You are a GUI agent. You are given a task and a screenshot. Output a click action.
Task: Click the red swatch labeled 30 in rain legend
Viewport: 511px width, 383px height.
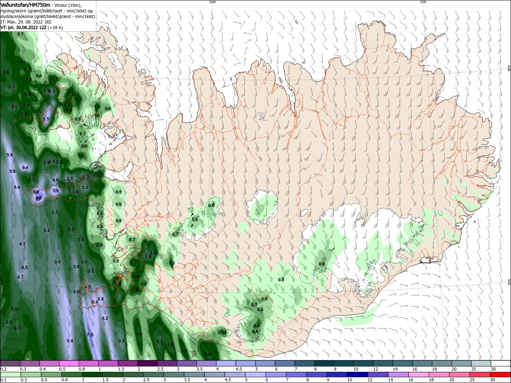click(501, 375)
